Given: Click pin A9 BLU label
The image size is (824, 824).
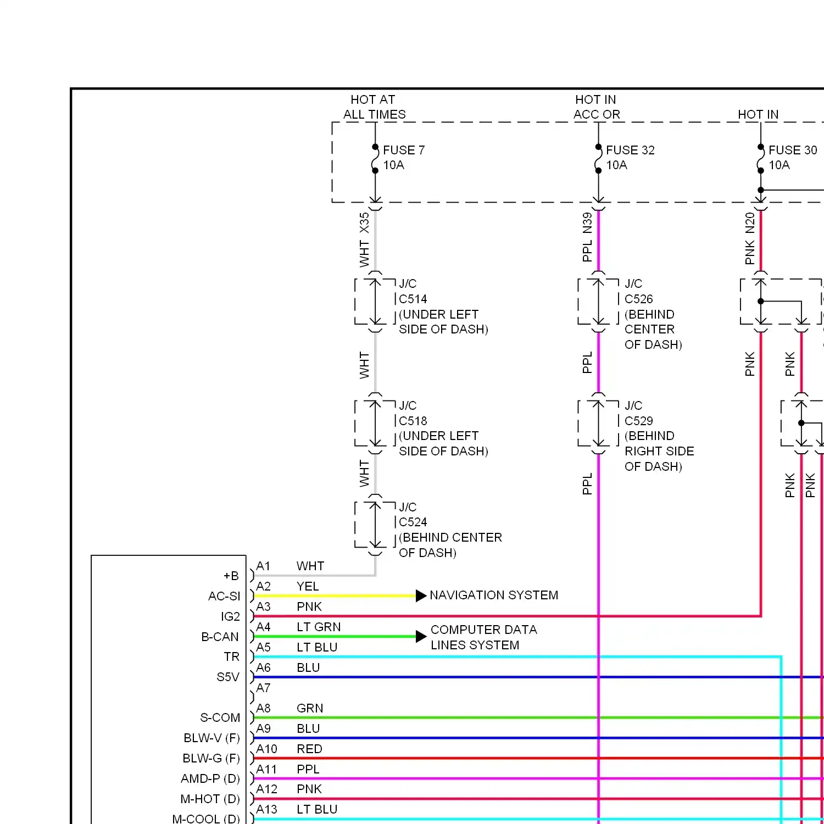Looking at the screenshot, I should [x=288, y=729].
